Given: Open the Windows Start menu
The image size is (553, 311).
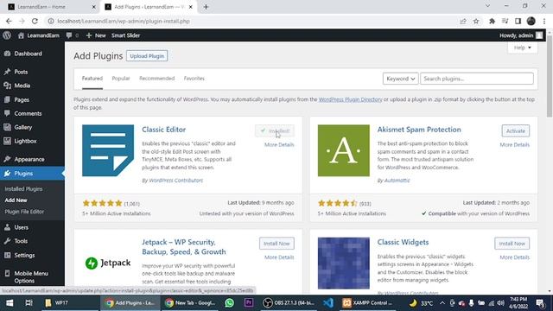Looking at the screenshot, I should [10, 303].
